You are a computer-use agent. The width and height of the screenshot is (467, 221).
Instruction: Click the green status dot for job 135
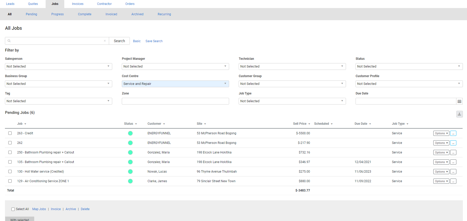(x=130, y=162)
